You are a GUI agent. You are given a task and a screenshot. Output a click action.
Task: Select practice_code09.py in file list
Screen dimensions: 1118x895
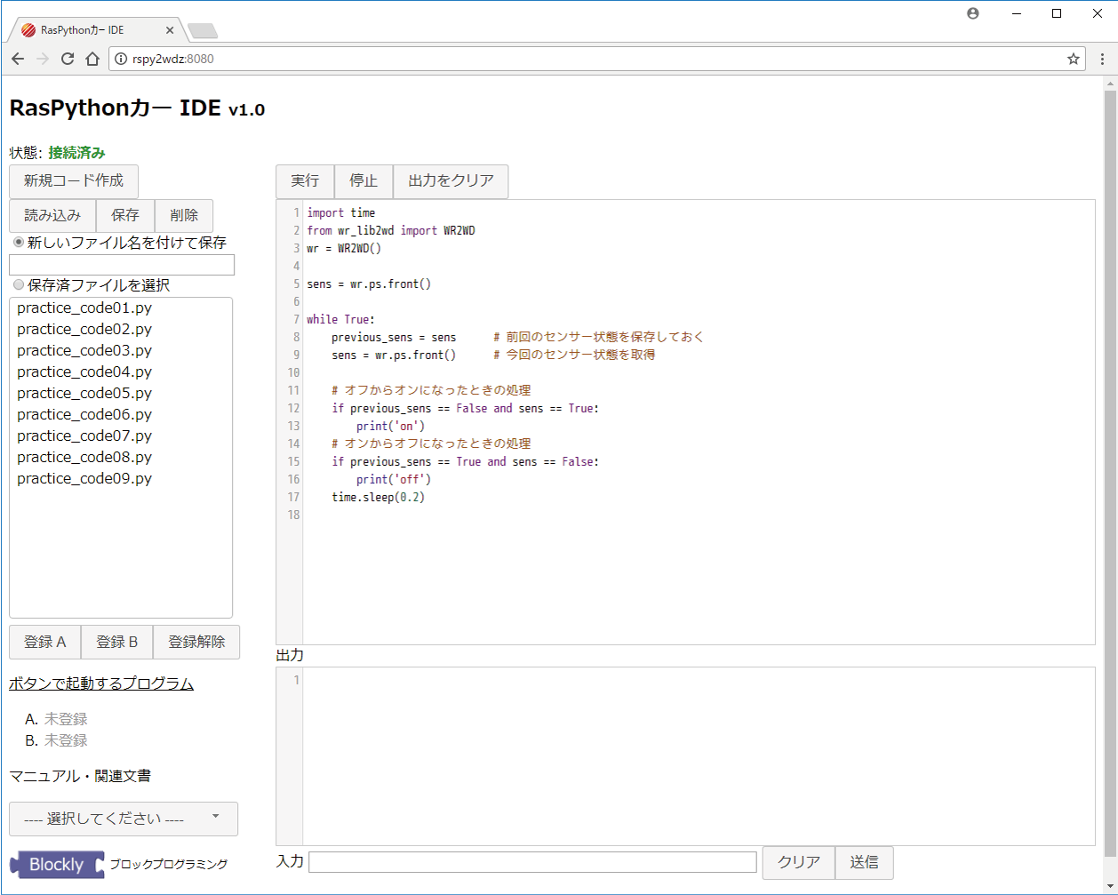pos(121,478)
